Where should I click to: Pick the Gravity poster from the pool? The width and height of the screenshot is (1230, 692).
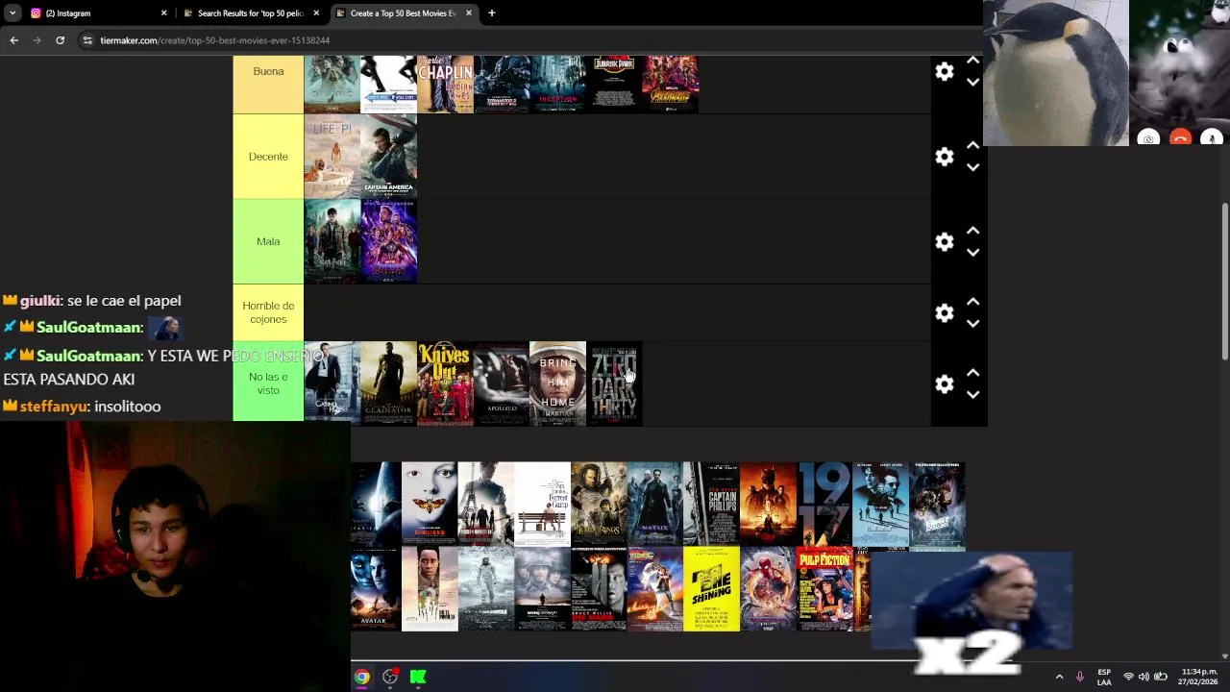tap(376, 504)
